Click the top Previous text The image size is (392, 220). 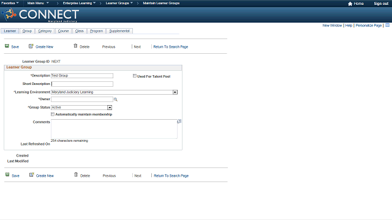point(108,47)
